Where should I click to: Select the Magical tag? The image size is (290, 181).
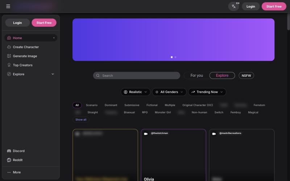[x=253, y=112]
